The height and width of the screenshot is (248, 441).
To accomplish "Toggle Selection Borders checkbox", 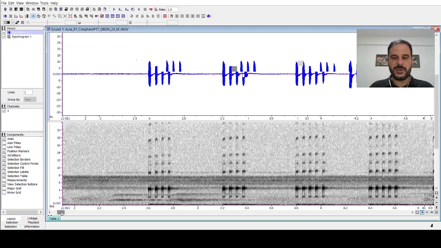I will pyautogui.click(x=4, y=159).
